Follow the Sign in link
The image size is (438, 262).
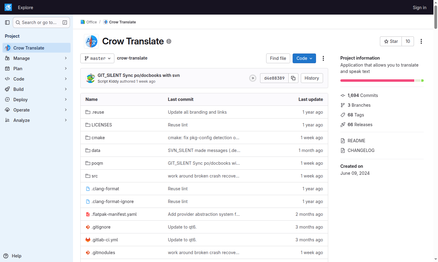point(419,7)
